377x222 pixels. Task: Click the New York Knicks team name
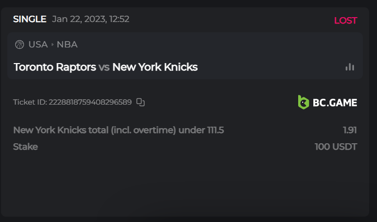[x=155, y=67]
